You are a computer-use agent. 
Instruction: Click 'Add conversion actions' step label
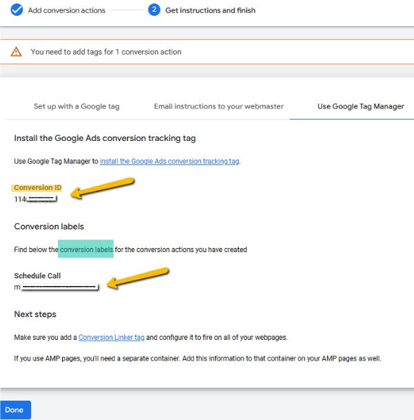(x=67, y=10)
